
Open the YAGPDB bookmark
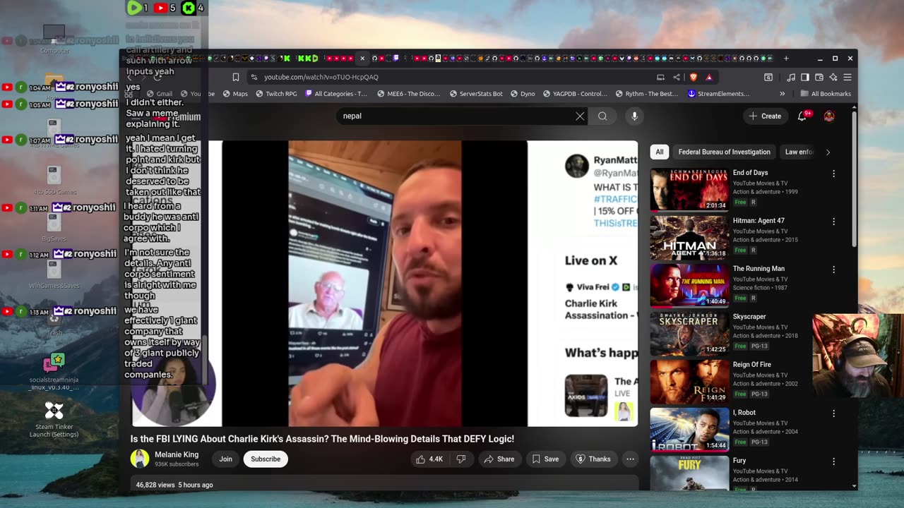tap(574, 94)
